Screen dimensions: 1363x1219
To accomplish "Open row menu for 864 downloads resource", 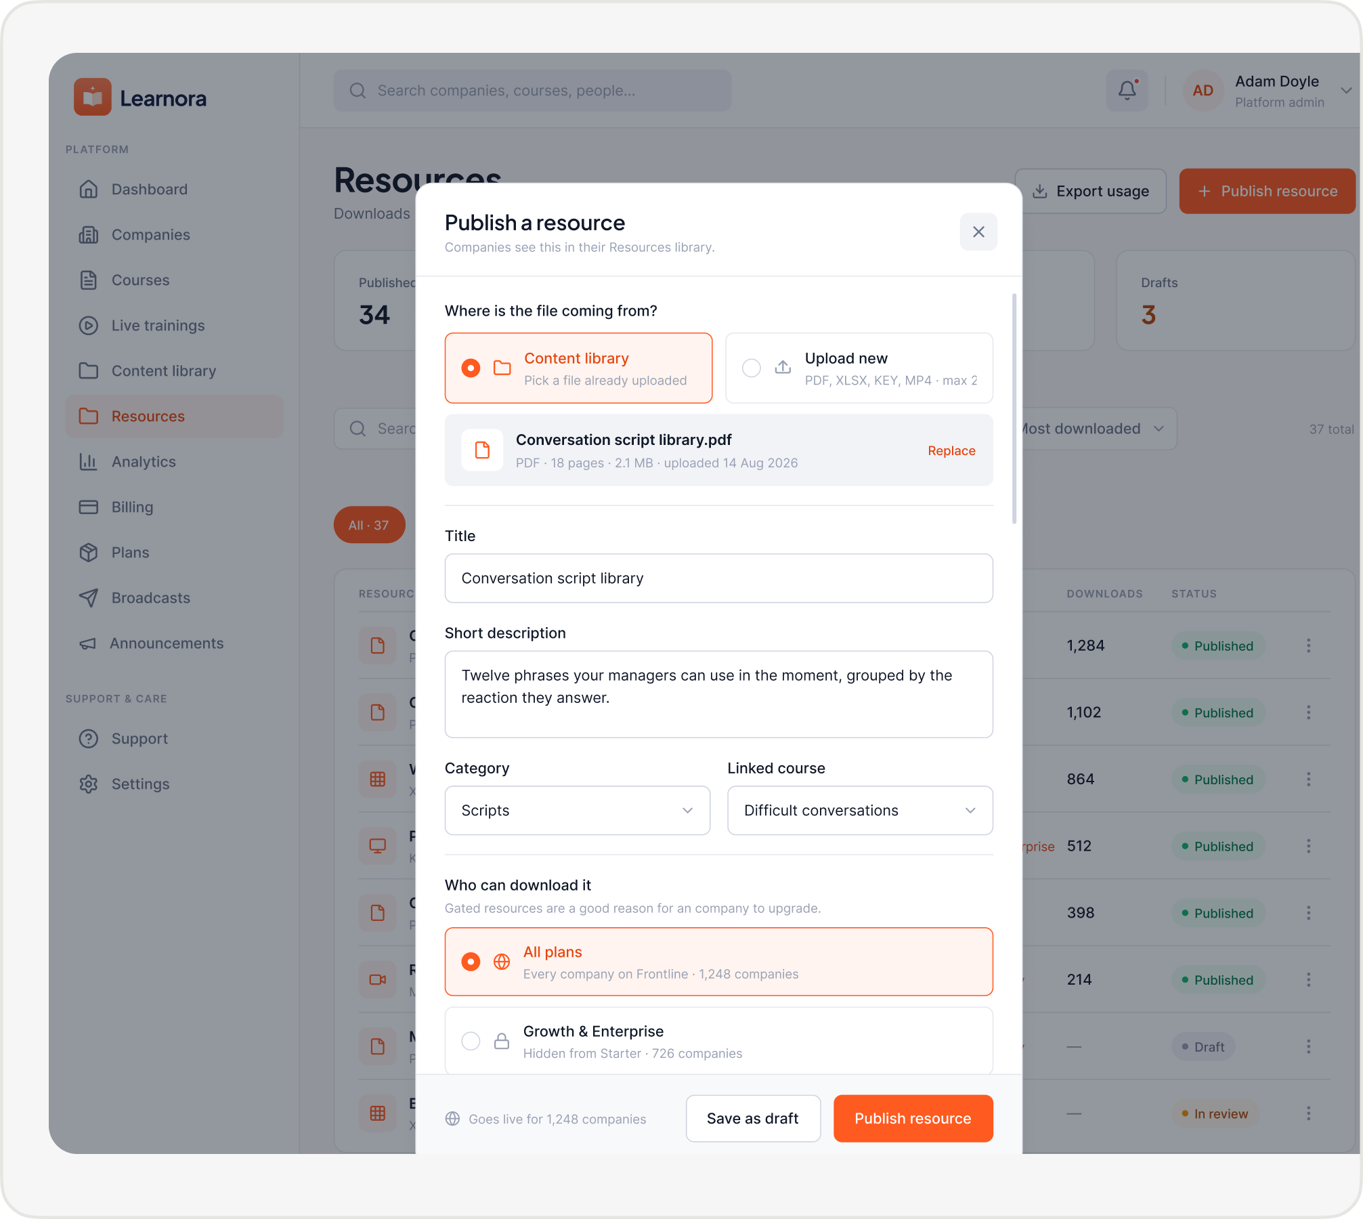I will [x=1308, y=779].
